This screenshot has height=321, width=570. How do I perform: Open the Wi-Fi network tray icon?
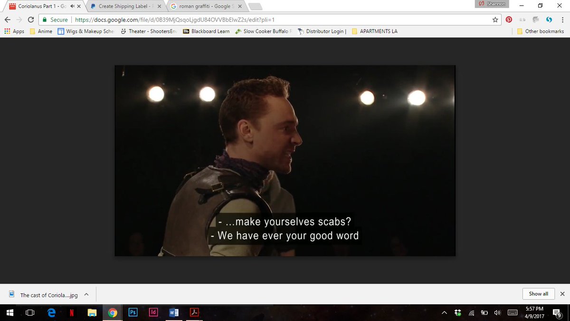click(x=472, y=312)
